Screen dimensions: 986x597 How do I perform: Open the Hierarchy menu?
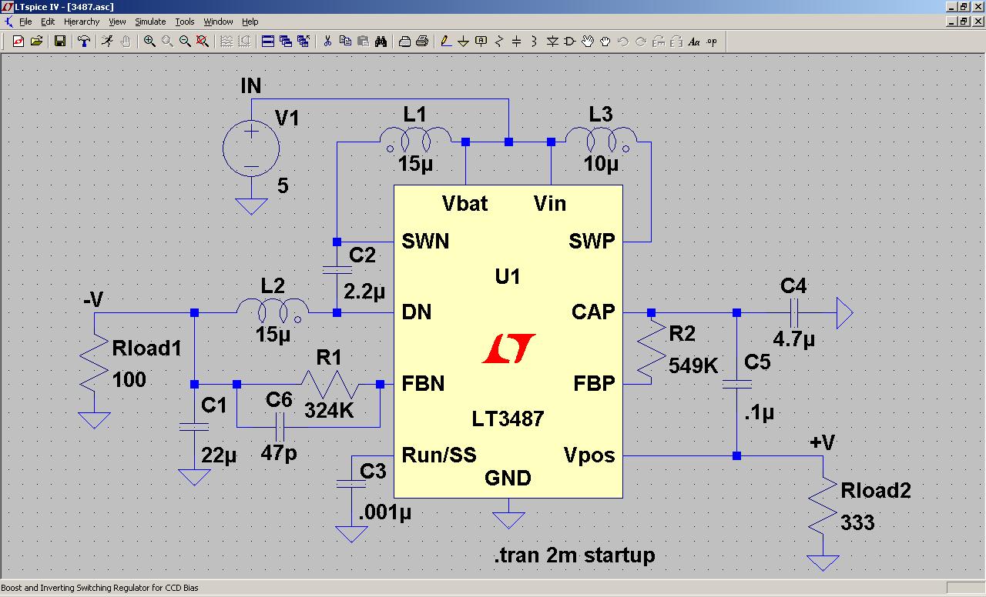click(82, 22)
